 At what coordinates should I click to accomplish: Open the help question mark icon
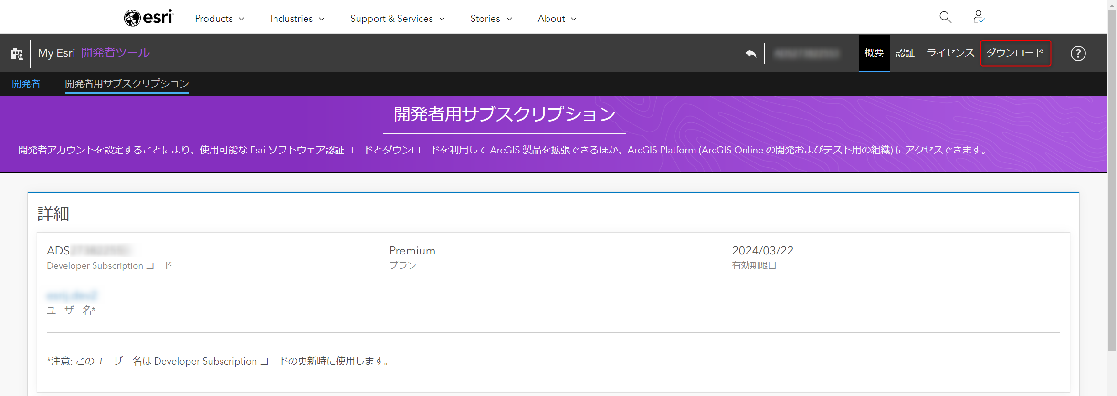[1078, 53]
